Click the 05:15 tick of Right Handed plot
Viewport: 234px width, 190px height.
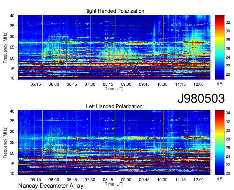tap(36, 84)
